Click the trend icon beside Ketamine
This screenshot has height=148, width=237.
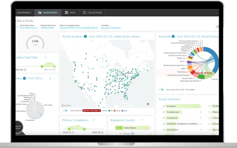coord(201,106)
